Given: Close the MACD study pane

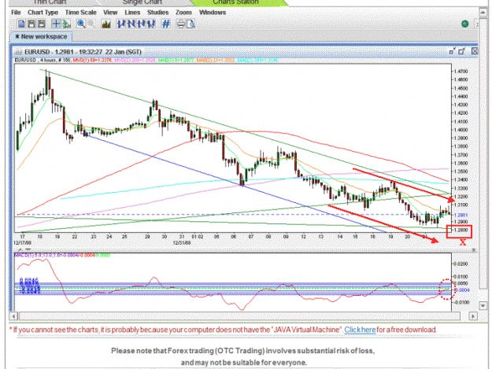Looking at the screenshot, I should tap(474, 250).
